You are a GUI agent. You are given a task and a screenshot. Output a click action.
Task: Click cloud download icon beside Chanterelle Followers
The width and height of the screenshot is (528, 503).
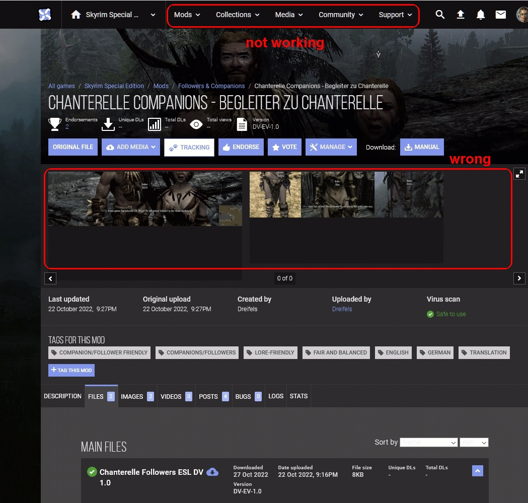pos(212,472)
